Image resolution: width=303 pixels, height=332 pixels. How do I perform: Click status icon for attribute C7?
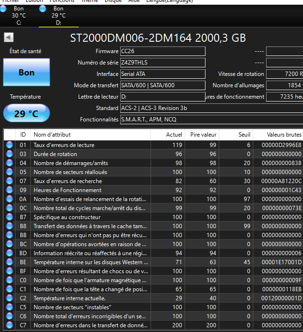(x=9, y=325)
